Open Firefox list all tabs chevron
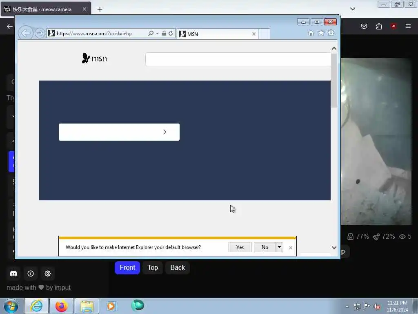 [x=353, y=9]
